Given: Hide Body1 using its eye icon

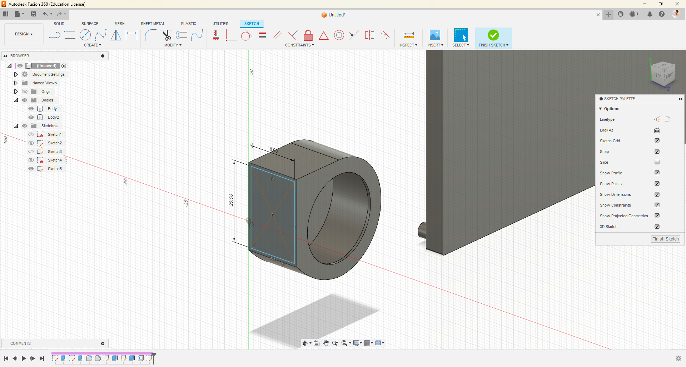Looking at the screenshot, I should tap(31, 109).
